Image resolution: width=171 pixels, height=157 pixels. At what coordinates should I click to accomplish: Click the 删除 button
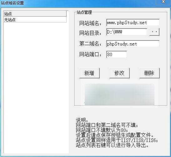click(149, 73)
